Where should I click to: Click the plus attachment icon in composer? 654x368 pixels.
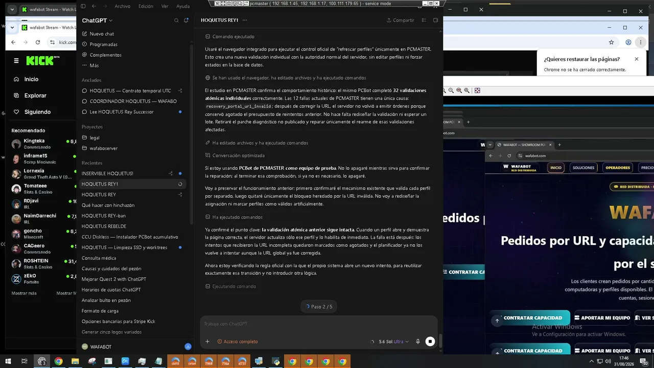tap(207, 341)
